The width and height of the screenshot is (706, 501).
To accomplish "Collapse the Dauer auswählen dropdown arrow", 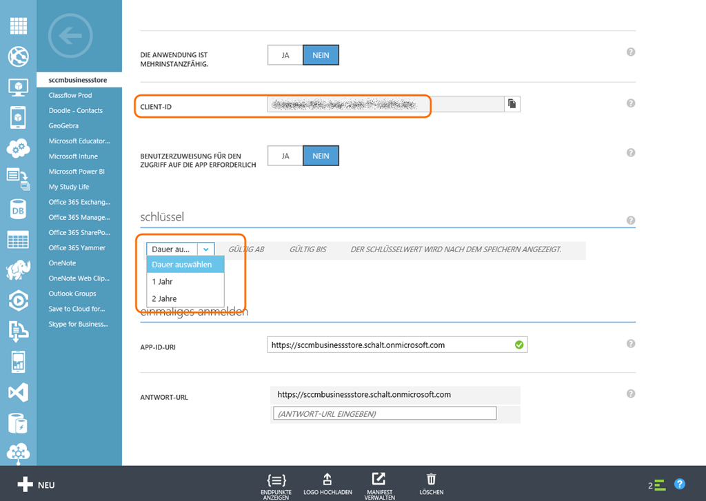I will coord(206,249).
